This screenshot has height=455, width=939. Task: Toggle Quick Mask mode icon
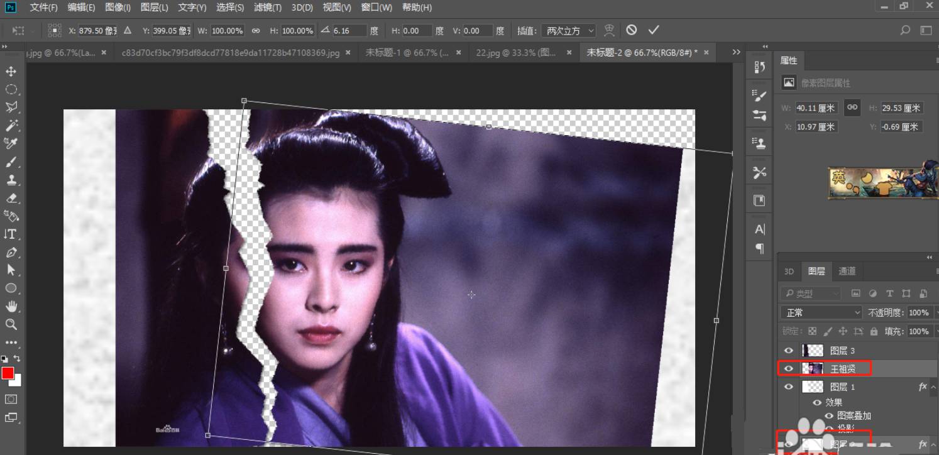click(11, 399)
